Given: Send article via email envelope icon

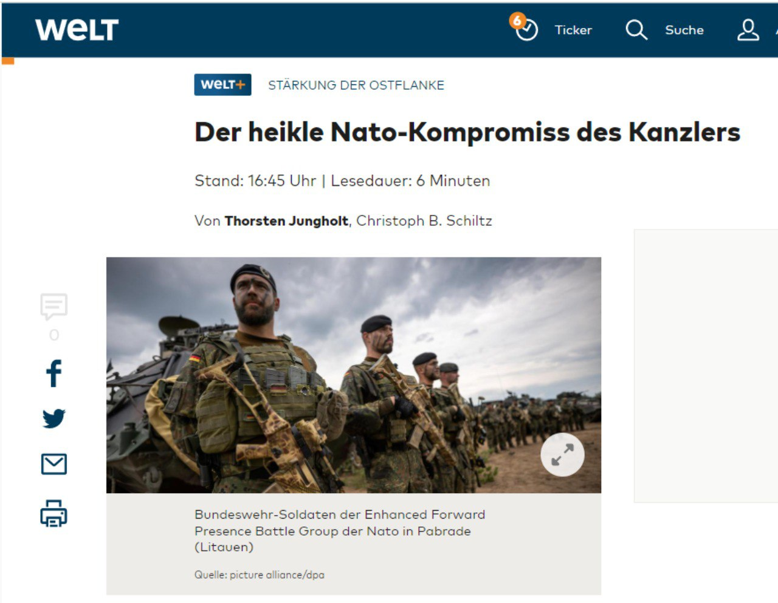Looking at the screenshot, I should click(x=53, y=464).
